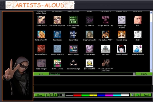Pick the bright cyan color swatch

117,96
